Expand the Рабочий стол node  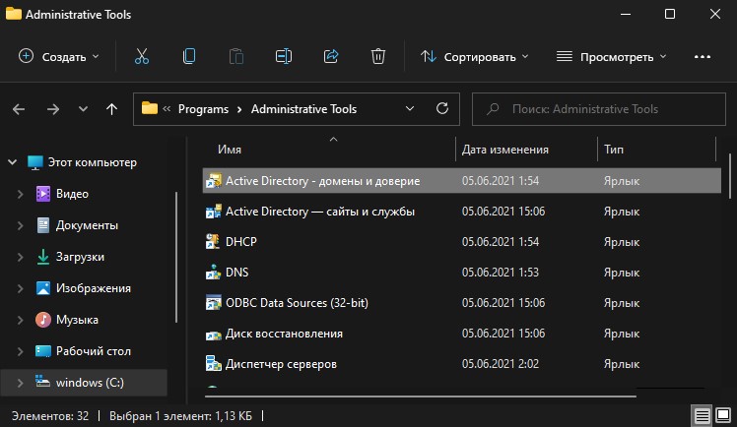(21, 351)
